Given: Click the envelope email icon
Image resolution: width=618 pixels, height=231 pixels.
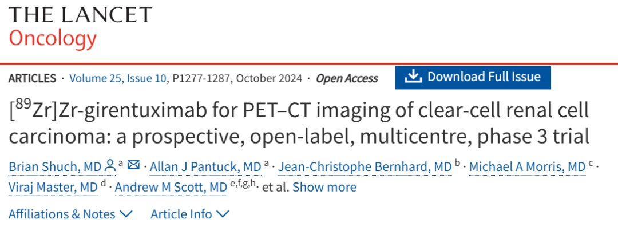Looking at the screenshot, I should (x=134, y=166).
